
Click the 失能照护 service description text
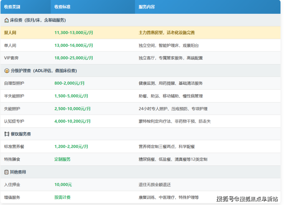click(x=172, y=109)
